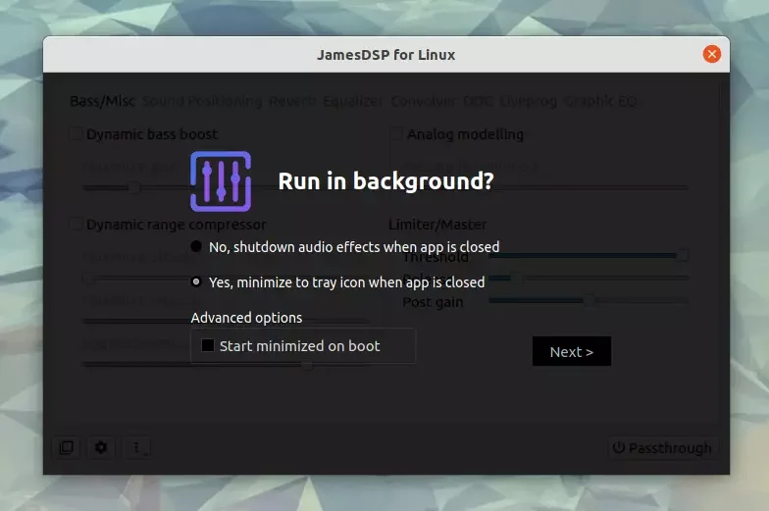Click the Limiter Threshold slider
This screenshot has height=511, width=769.
589,255
